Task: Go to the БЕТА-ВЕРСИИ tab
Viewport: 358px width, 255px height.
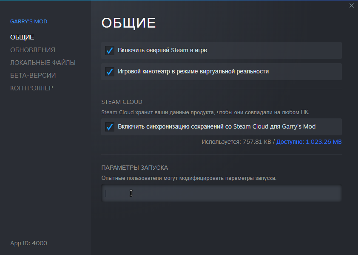Action: 33,76
